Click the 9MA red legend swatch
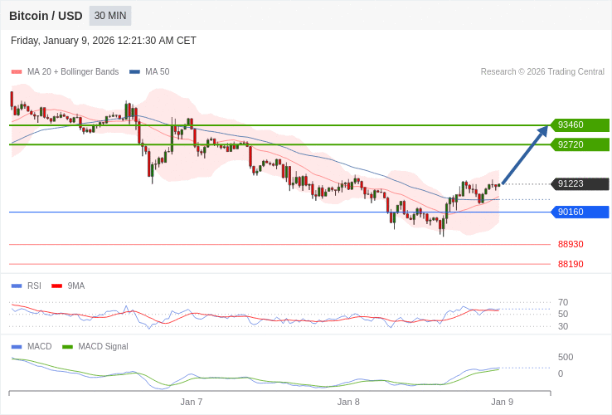The width and height of the screenshot is (612, 415). pyautogui.click(x=56, y=286)
